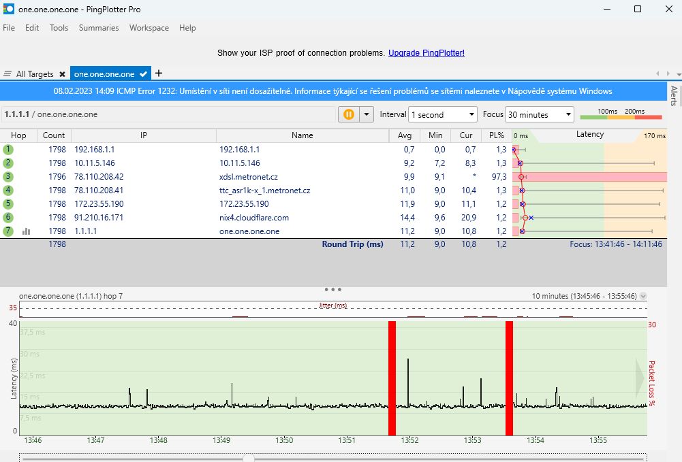Open the Interval dropdown set to 1 second

coord(442,115)
